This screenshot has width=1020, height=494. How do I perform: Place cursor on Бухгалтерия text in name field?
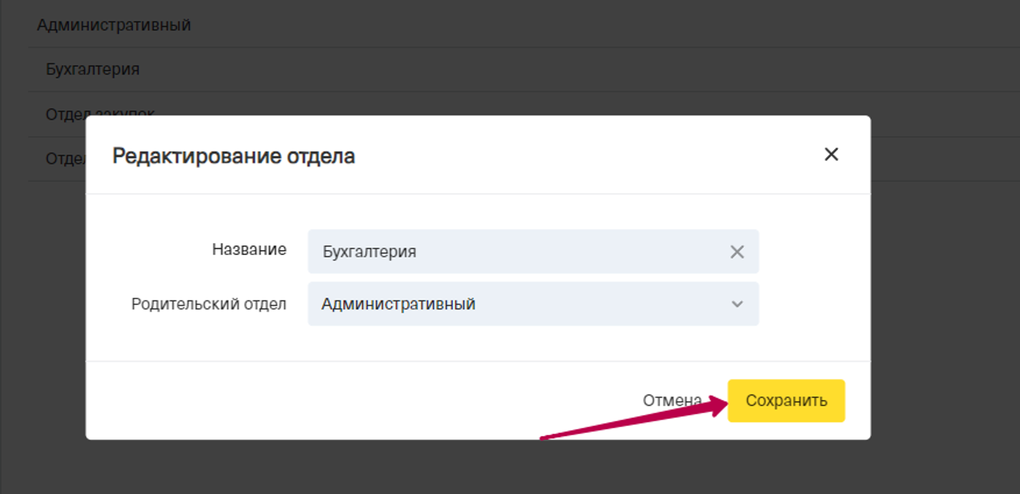(369, 252)
